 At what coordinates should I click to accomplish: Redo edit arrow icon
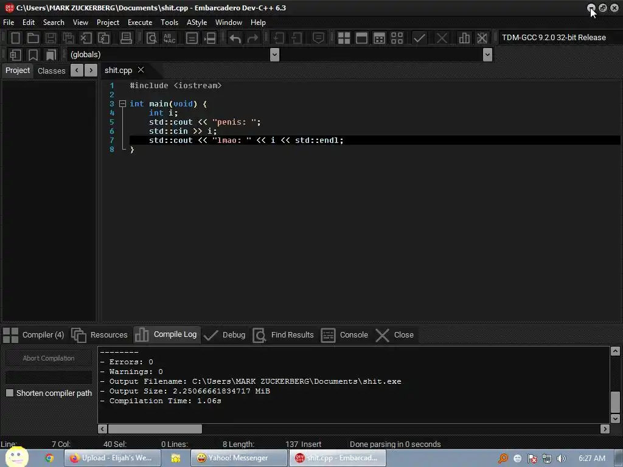[252, 38]
